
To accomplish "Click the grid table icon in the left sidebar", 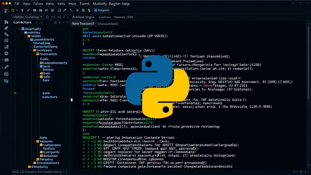I will coord(6,74).
